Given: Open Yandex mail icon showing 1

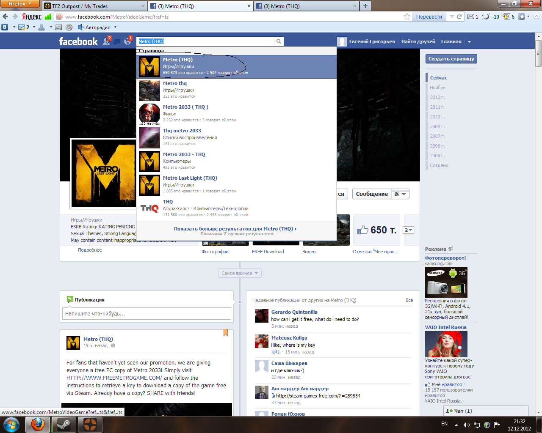Looking at the screenshot, I should 473,16.
